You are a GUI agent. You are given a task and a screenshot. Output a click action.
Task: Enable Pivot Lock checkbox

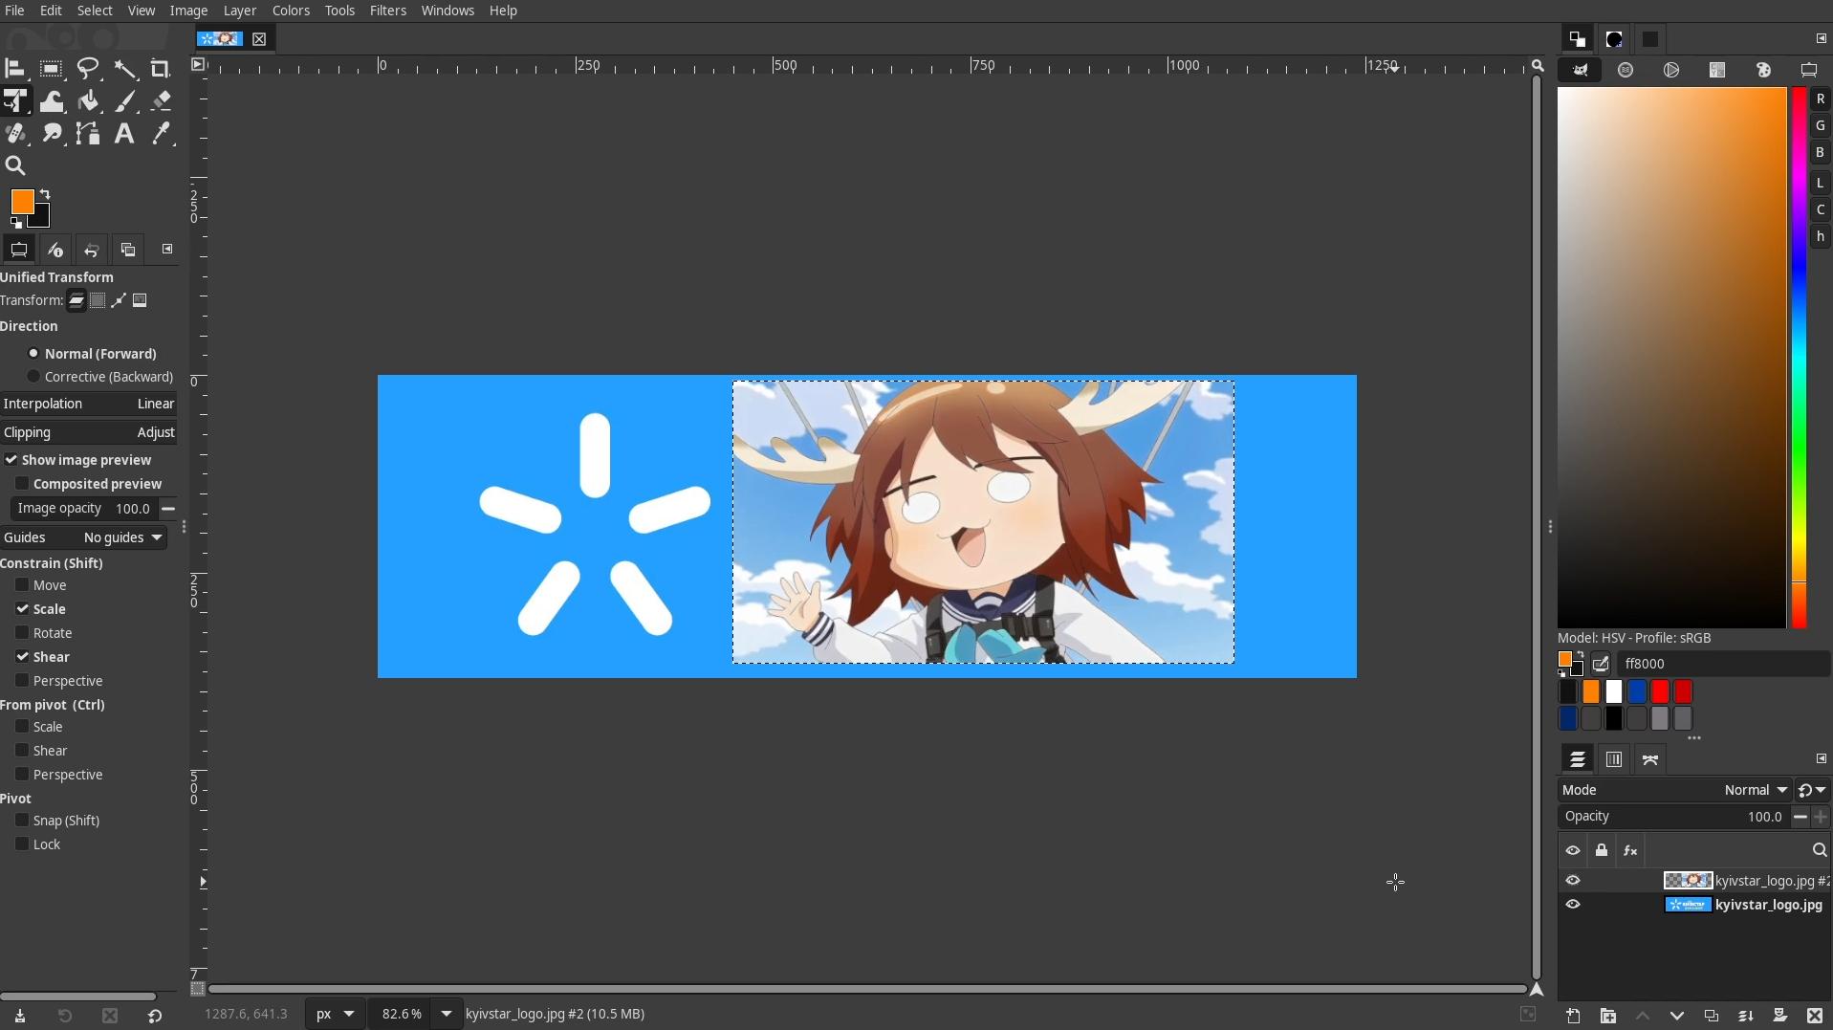(22, 844)
